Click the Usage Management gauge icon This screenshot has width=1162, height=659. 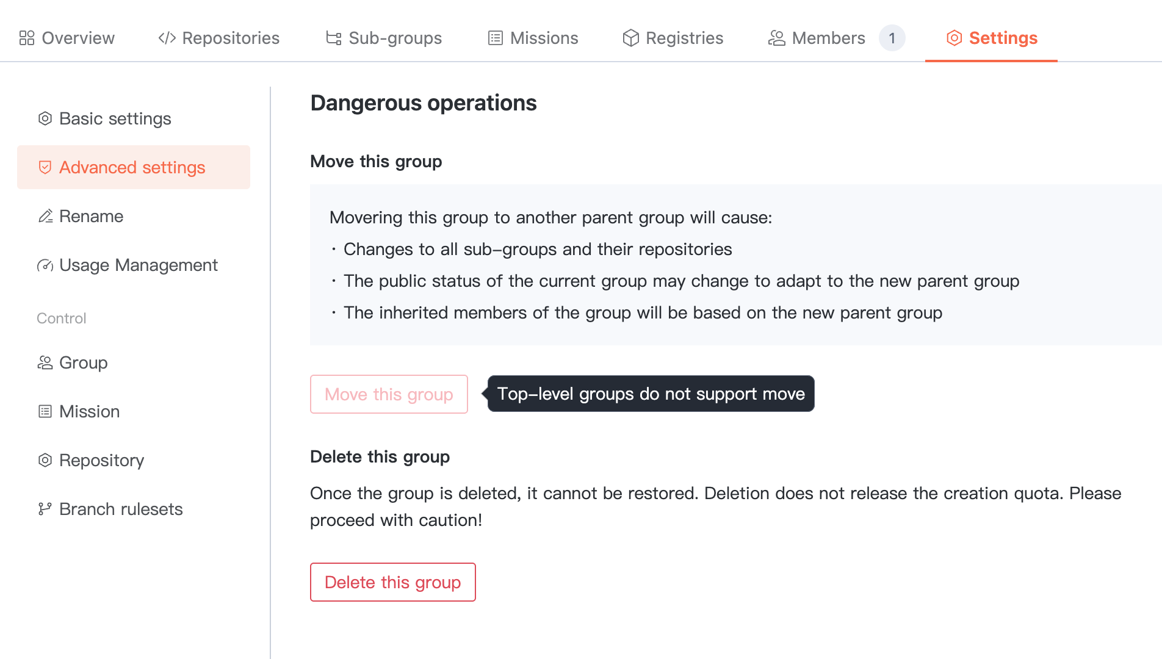tap(45, 265)
